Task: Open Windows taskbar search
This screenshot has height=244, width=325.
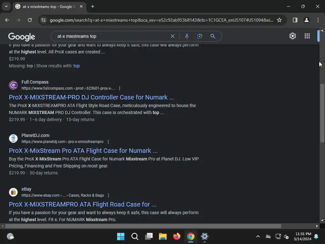Action: click(135, 236)
